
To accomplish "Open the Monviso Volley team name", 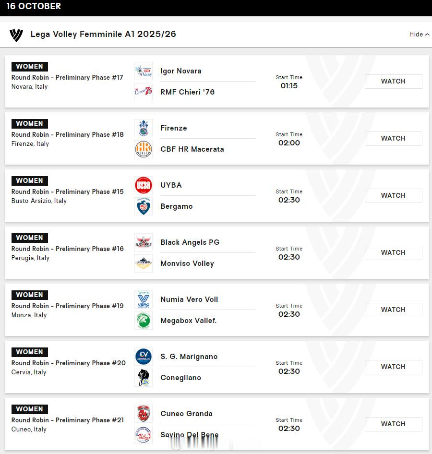I will click(187, 263).
